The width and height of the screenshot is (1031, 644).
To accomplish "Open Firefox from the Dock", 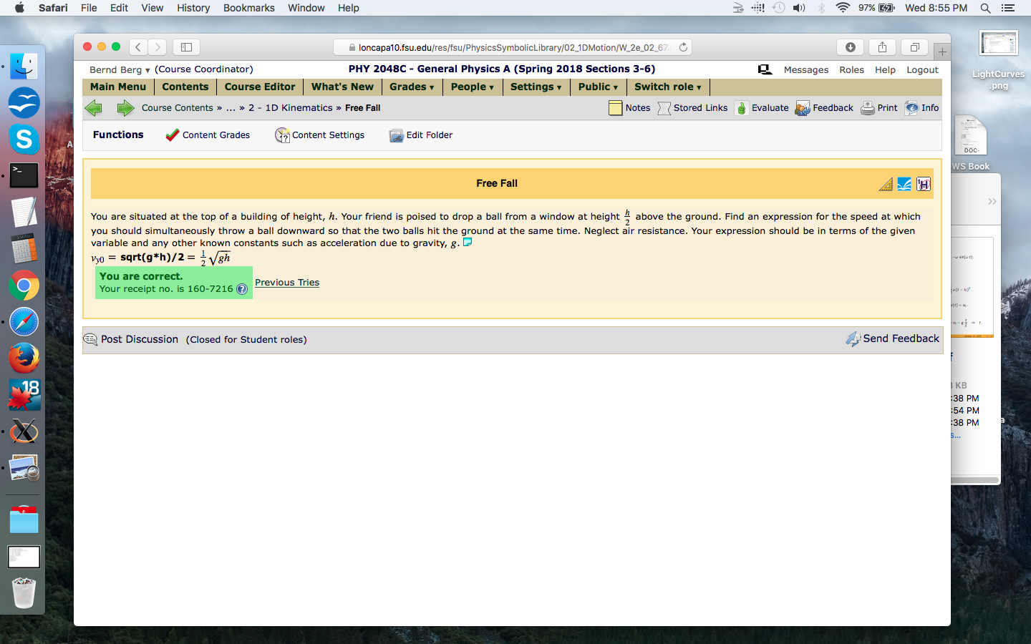I will click(x=24, y=358).
